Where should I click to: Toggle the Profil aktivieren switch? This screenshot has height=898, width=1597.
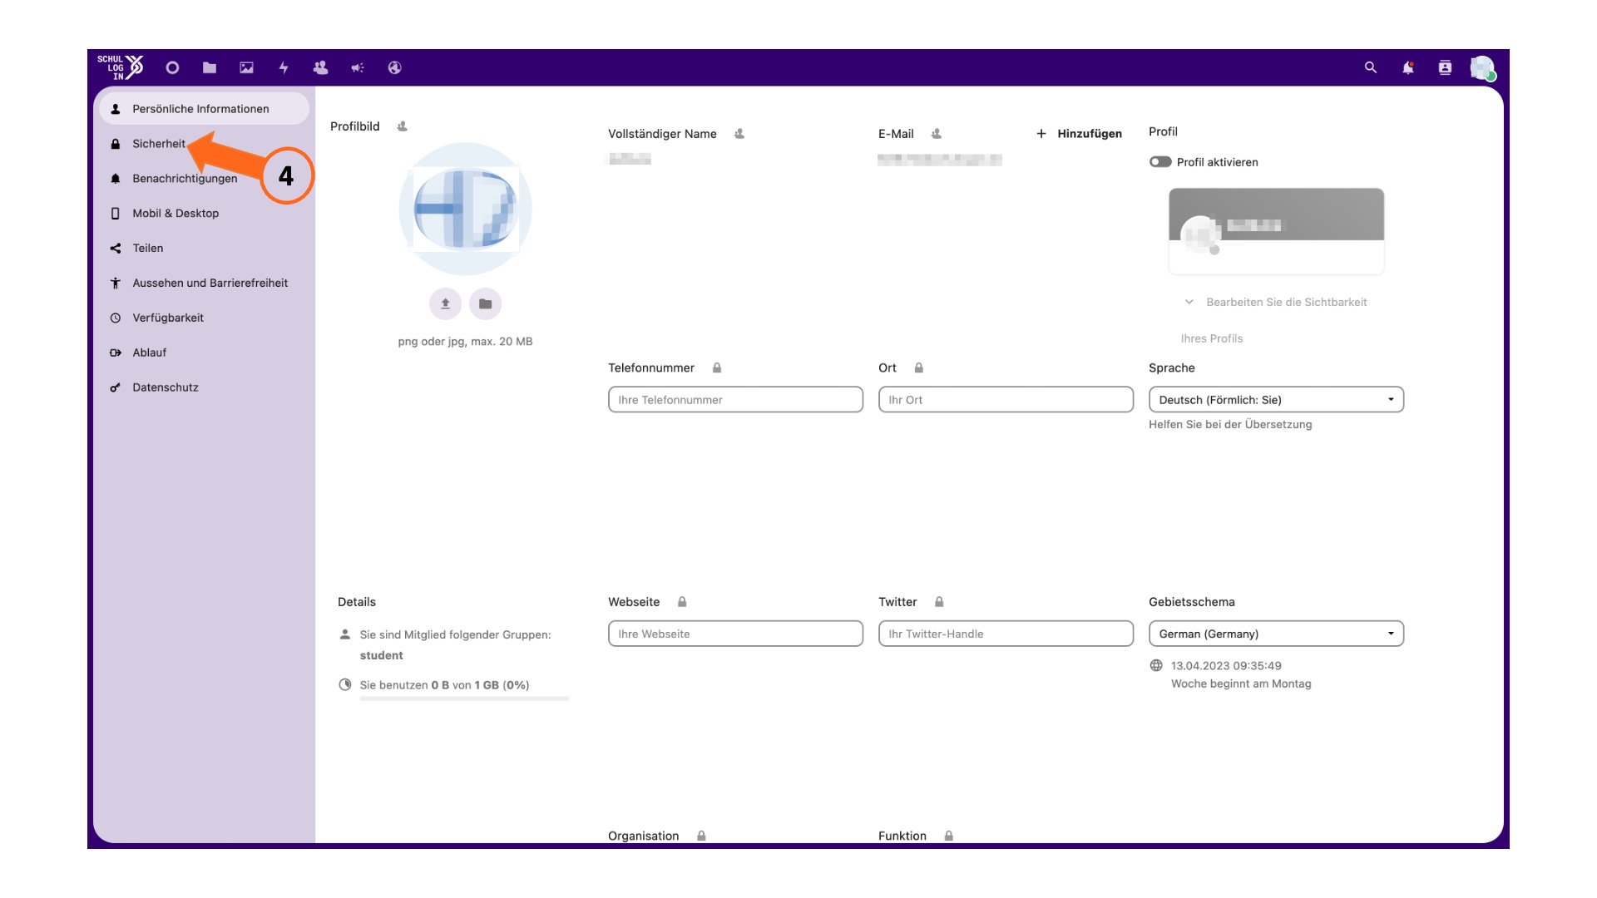click(1160, 162)
